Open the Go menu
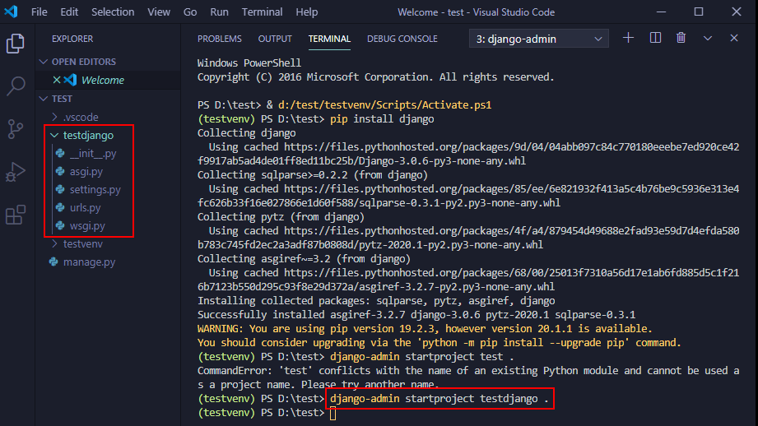This screenshot has width=758, height=426. pos(190,12)
